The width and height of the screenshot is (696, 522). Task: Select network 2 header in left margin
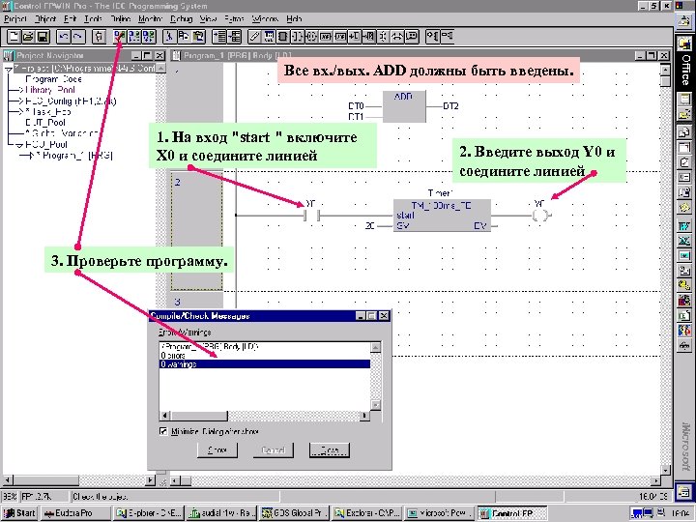point(196,231)
